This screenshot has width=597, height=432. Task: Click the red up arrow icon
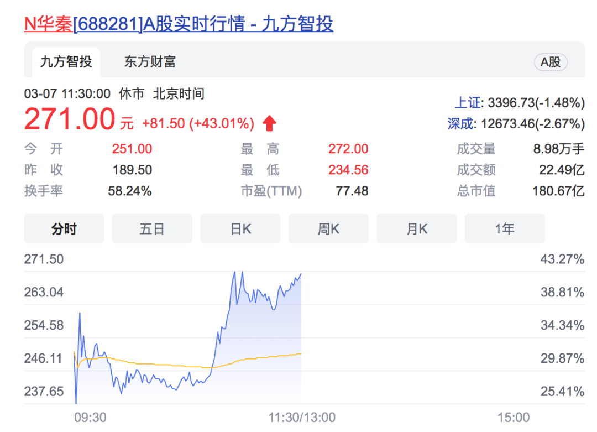pyautogui.click(x=269, y=123)
